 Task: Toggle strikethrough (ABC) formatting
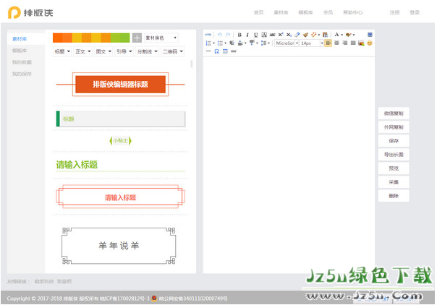272,35
